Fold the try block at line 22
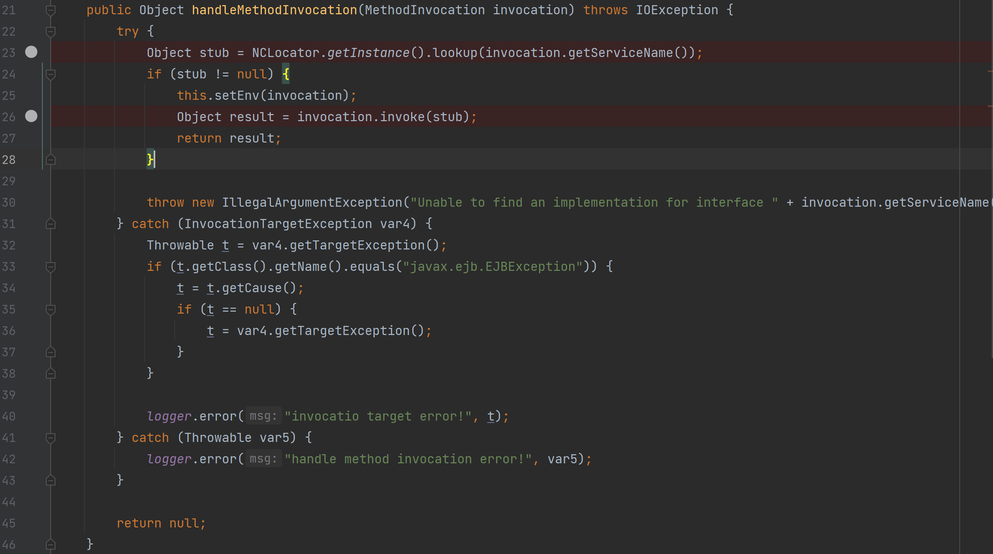 (x=51, y=32)
